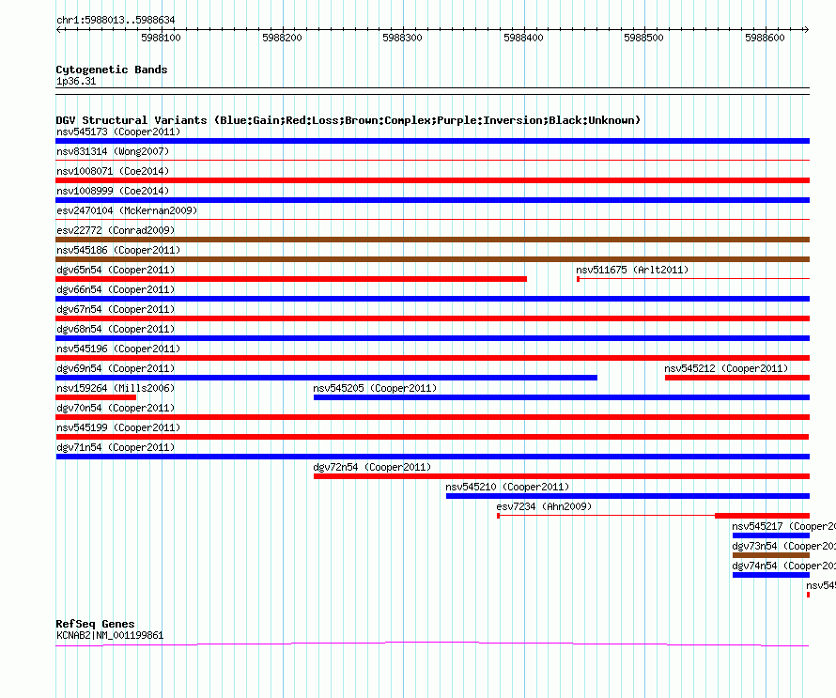836x698 pixels.
Task: Click the 5988100 ruler position label
Action: pyautogui.click(x=161, y=38)
